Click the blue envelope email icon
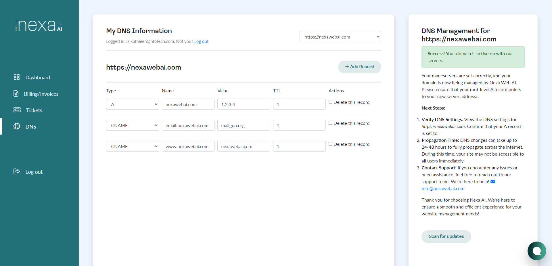Viewport: 552px width, 266px height. [493, 181]
